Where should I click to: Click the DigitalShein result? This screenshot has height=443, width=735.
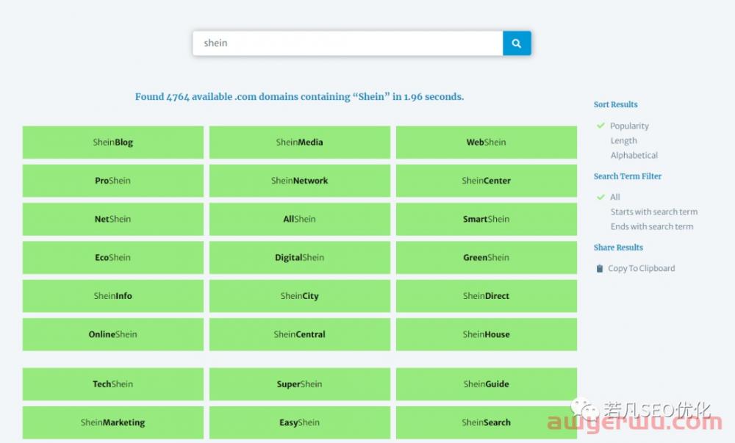(x=300, y=258)
